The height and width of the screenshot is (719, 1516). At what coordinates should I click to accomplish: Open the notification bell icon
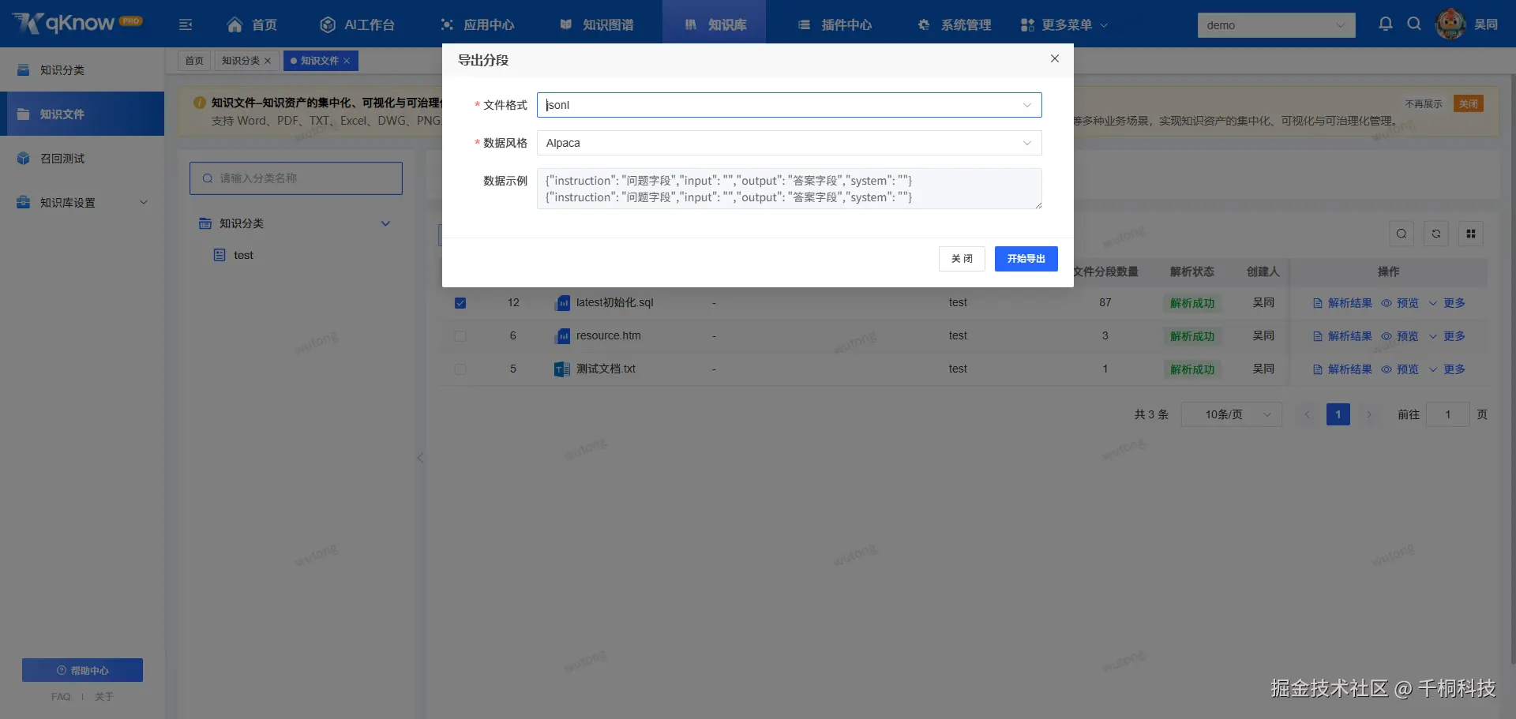(x=1386, y=24)
